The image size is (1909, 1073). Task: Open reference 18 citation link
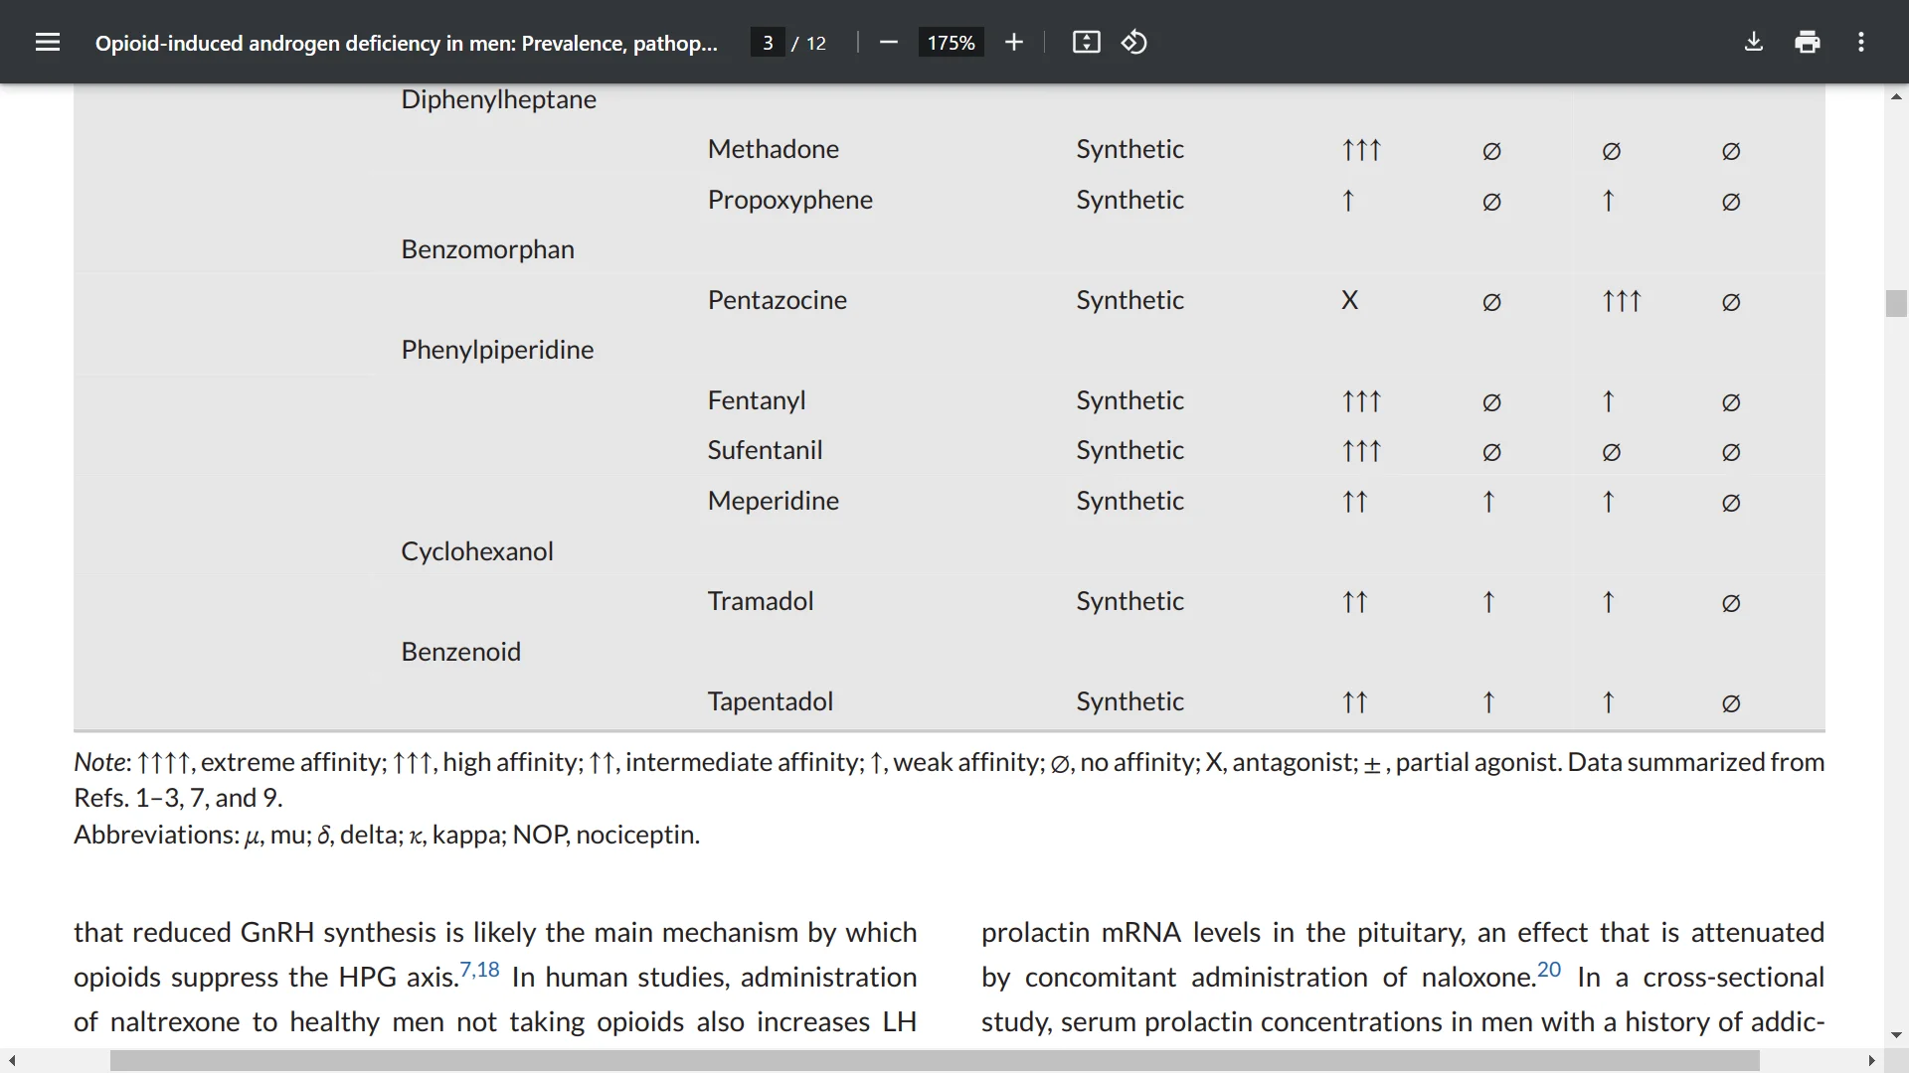coord(488,969)
